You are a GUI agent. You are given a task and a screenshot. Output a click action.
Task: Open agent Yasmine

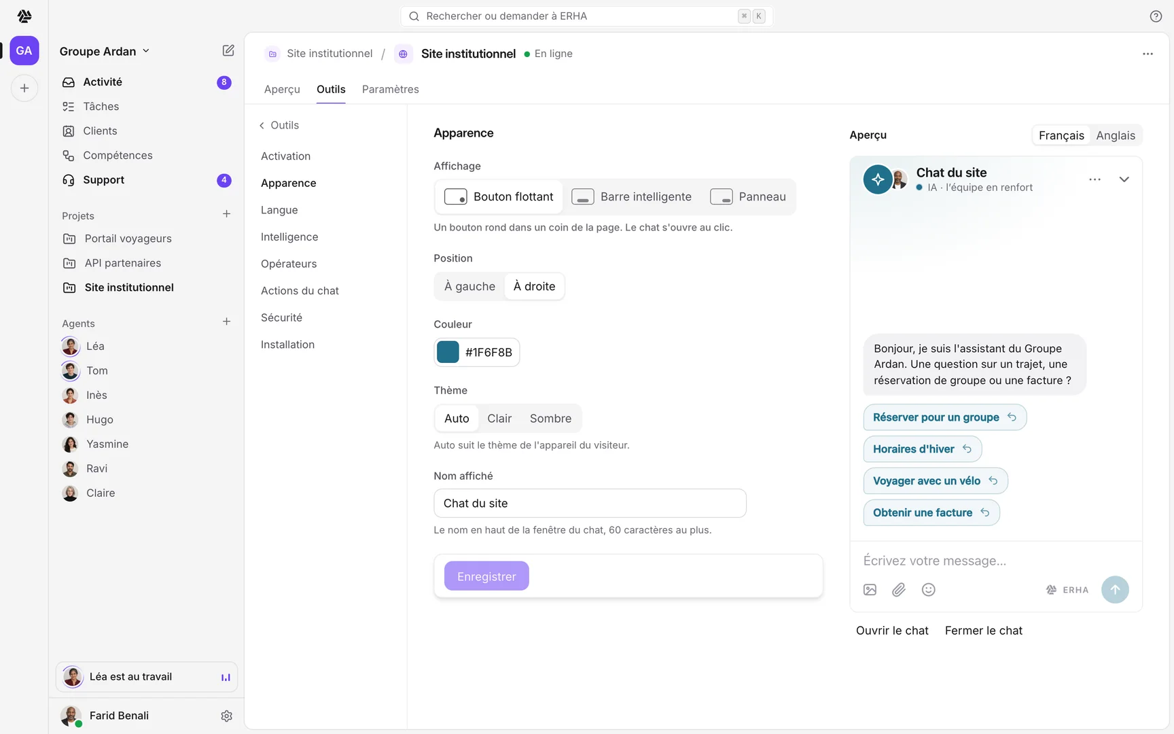click(107, 444)
